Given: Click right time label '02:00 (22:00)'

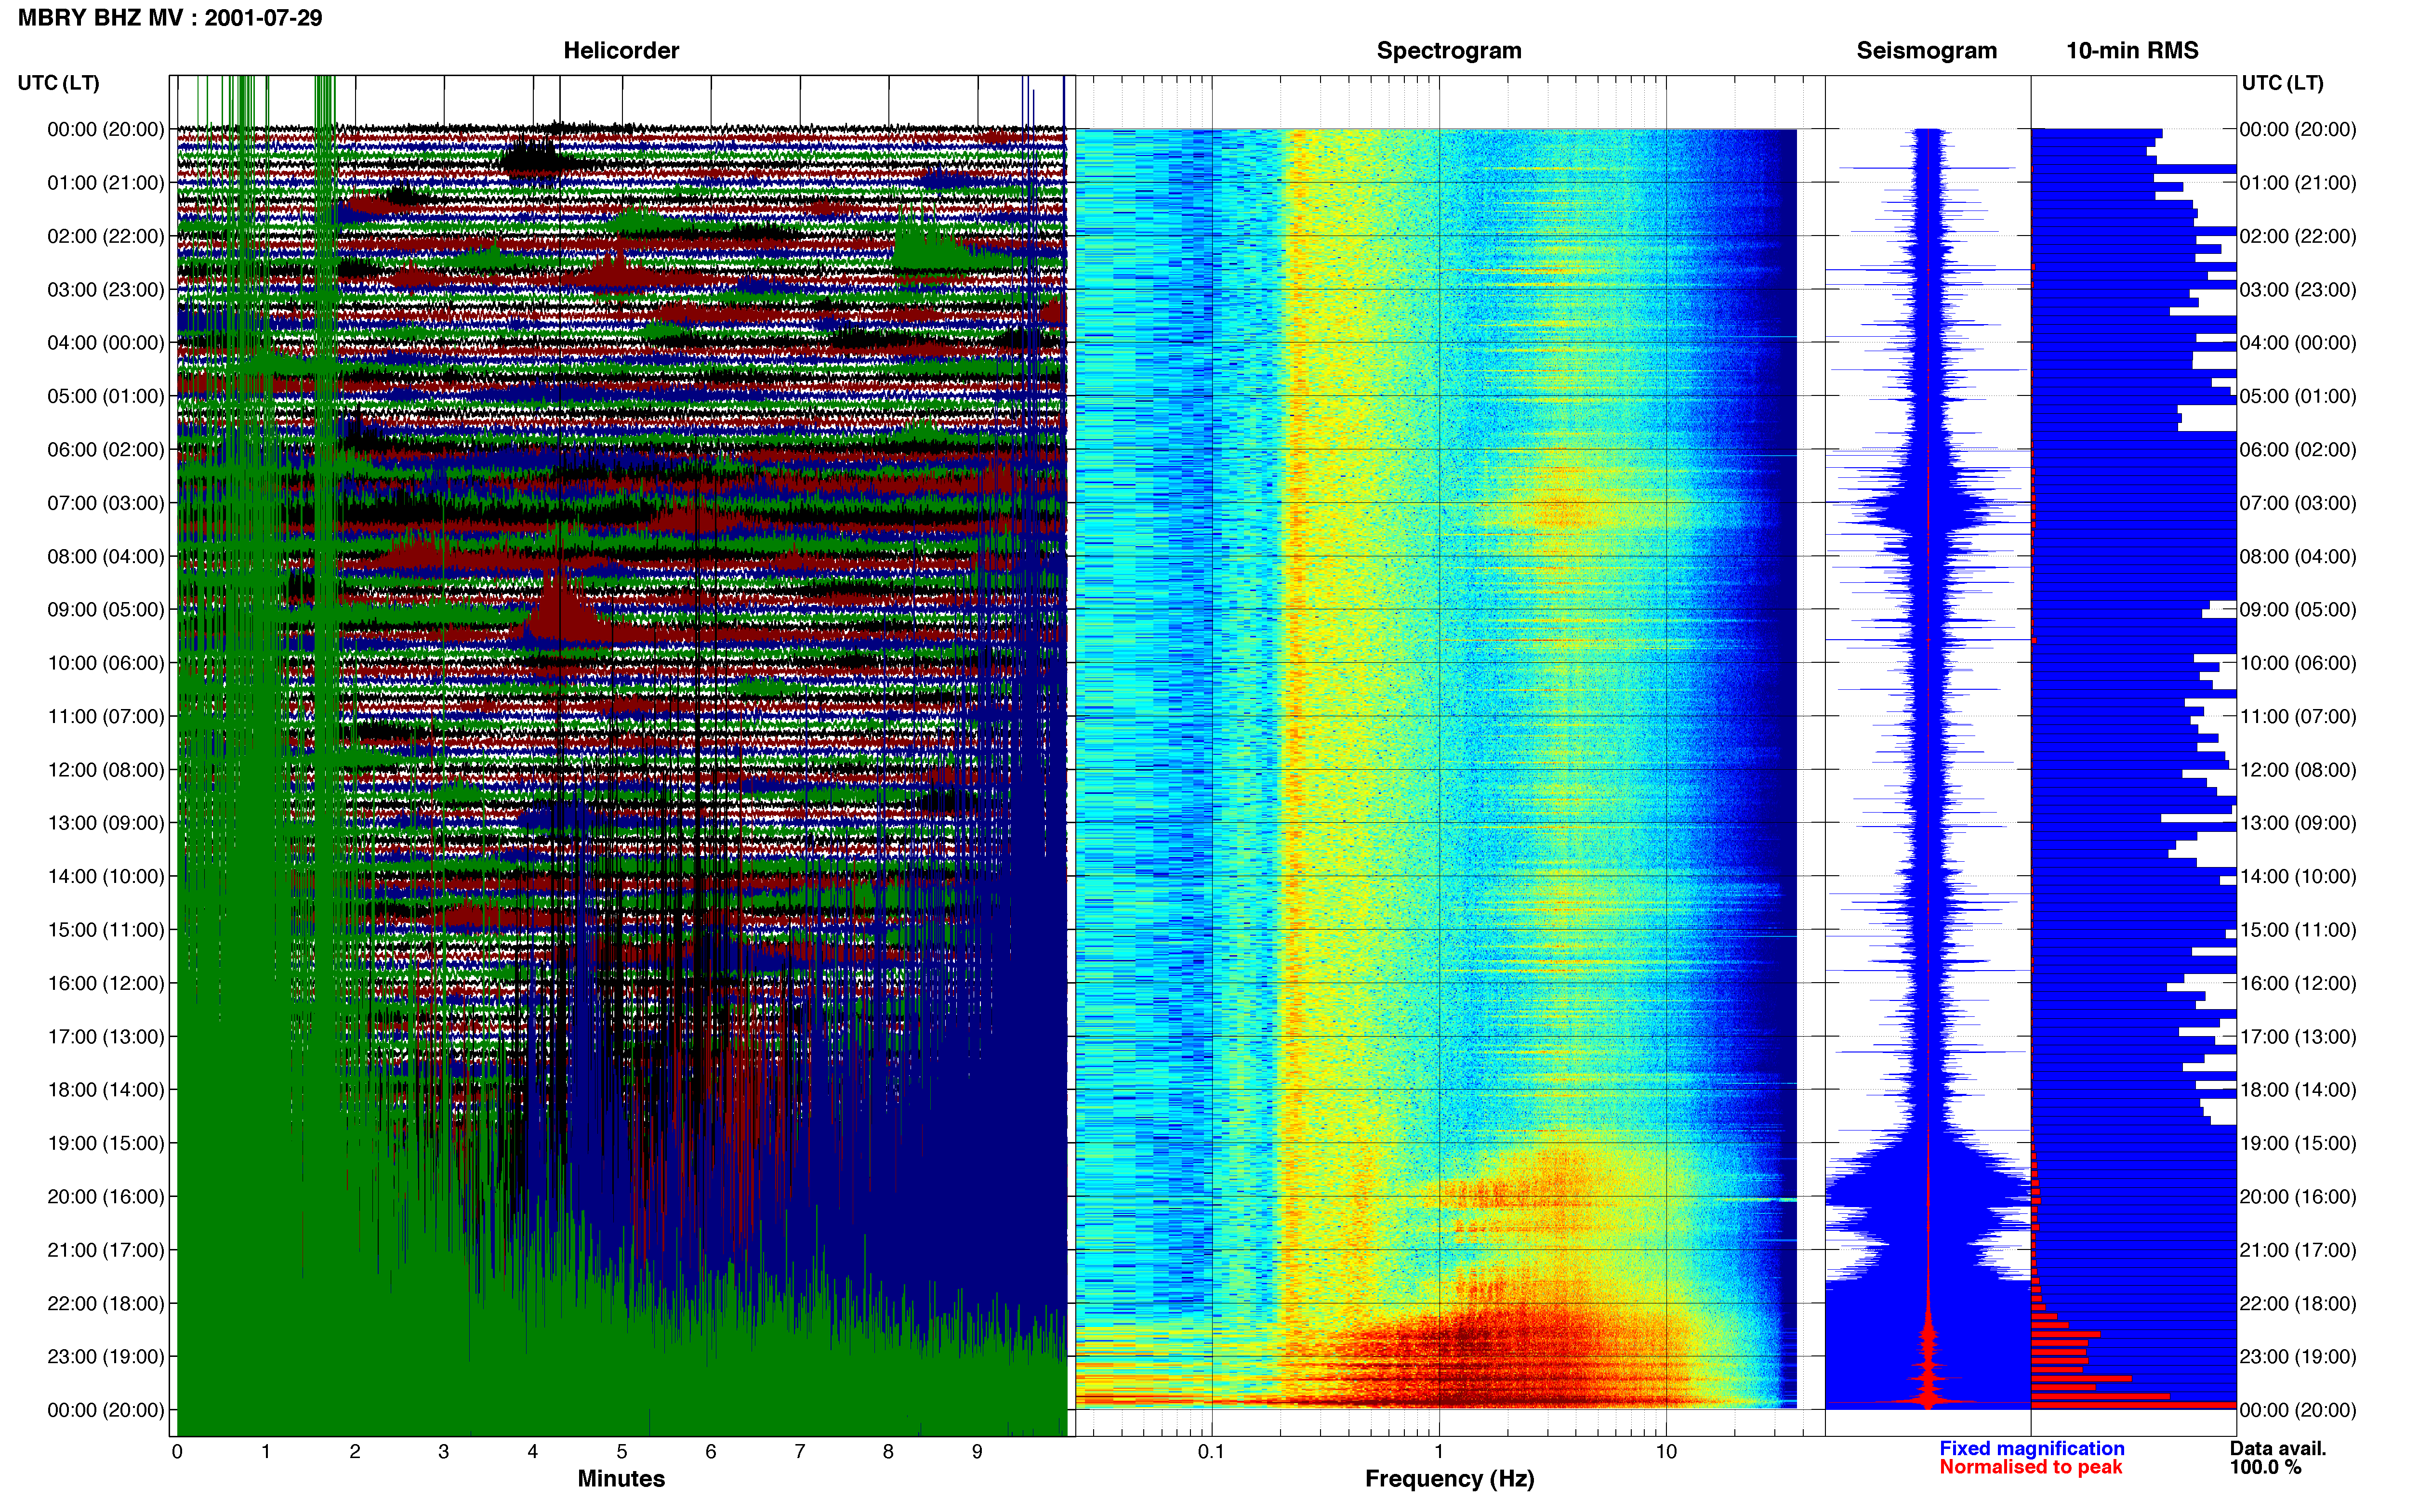Looking at the screenshot, I should pyautogui.click(x=2298, y=236).
